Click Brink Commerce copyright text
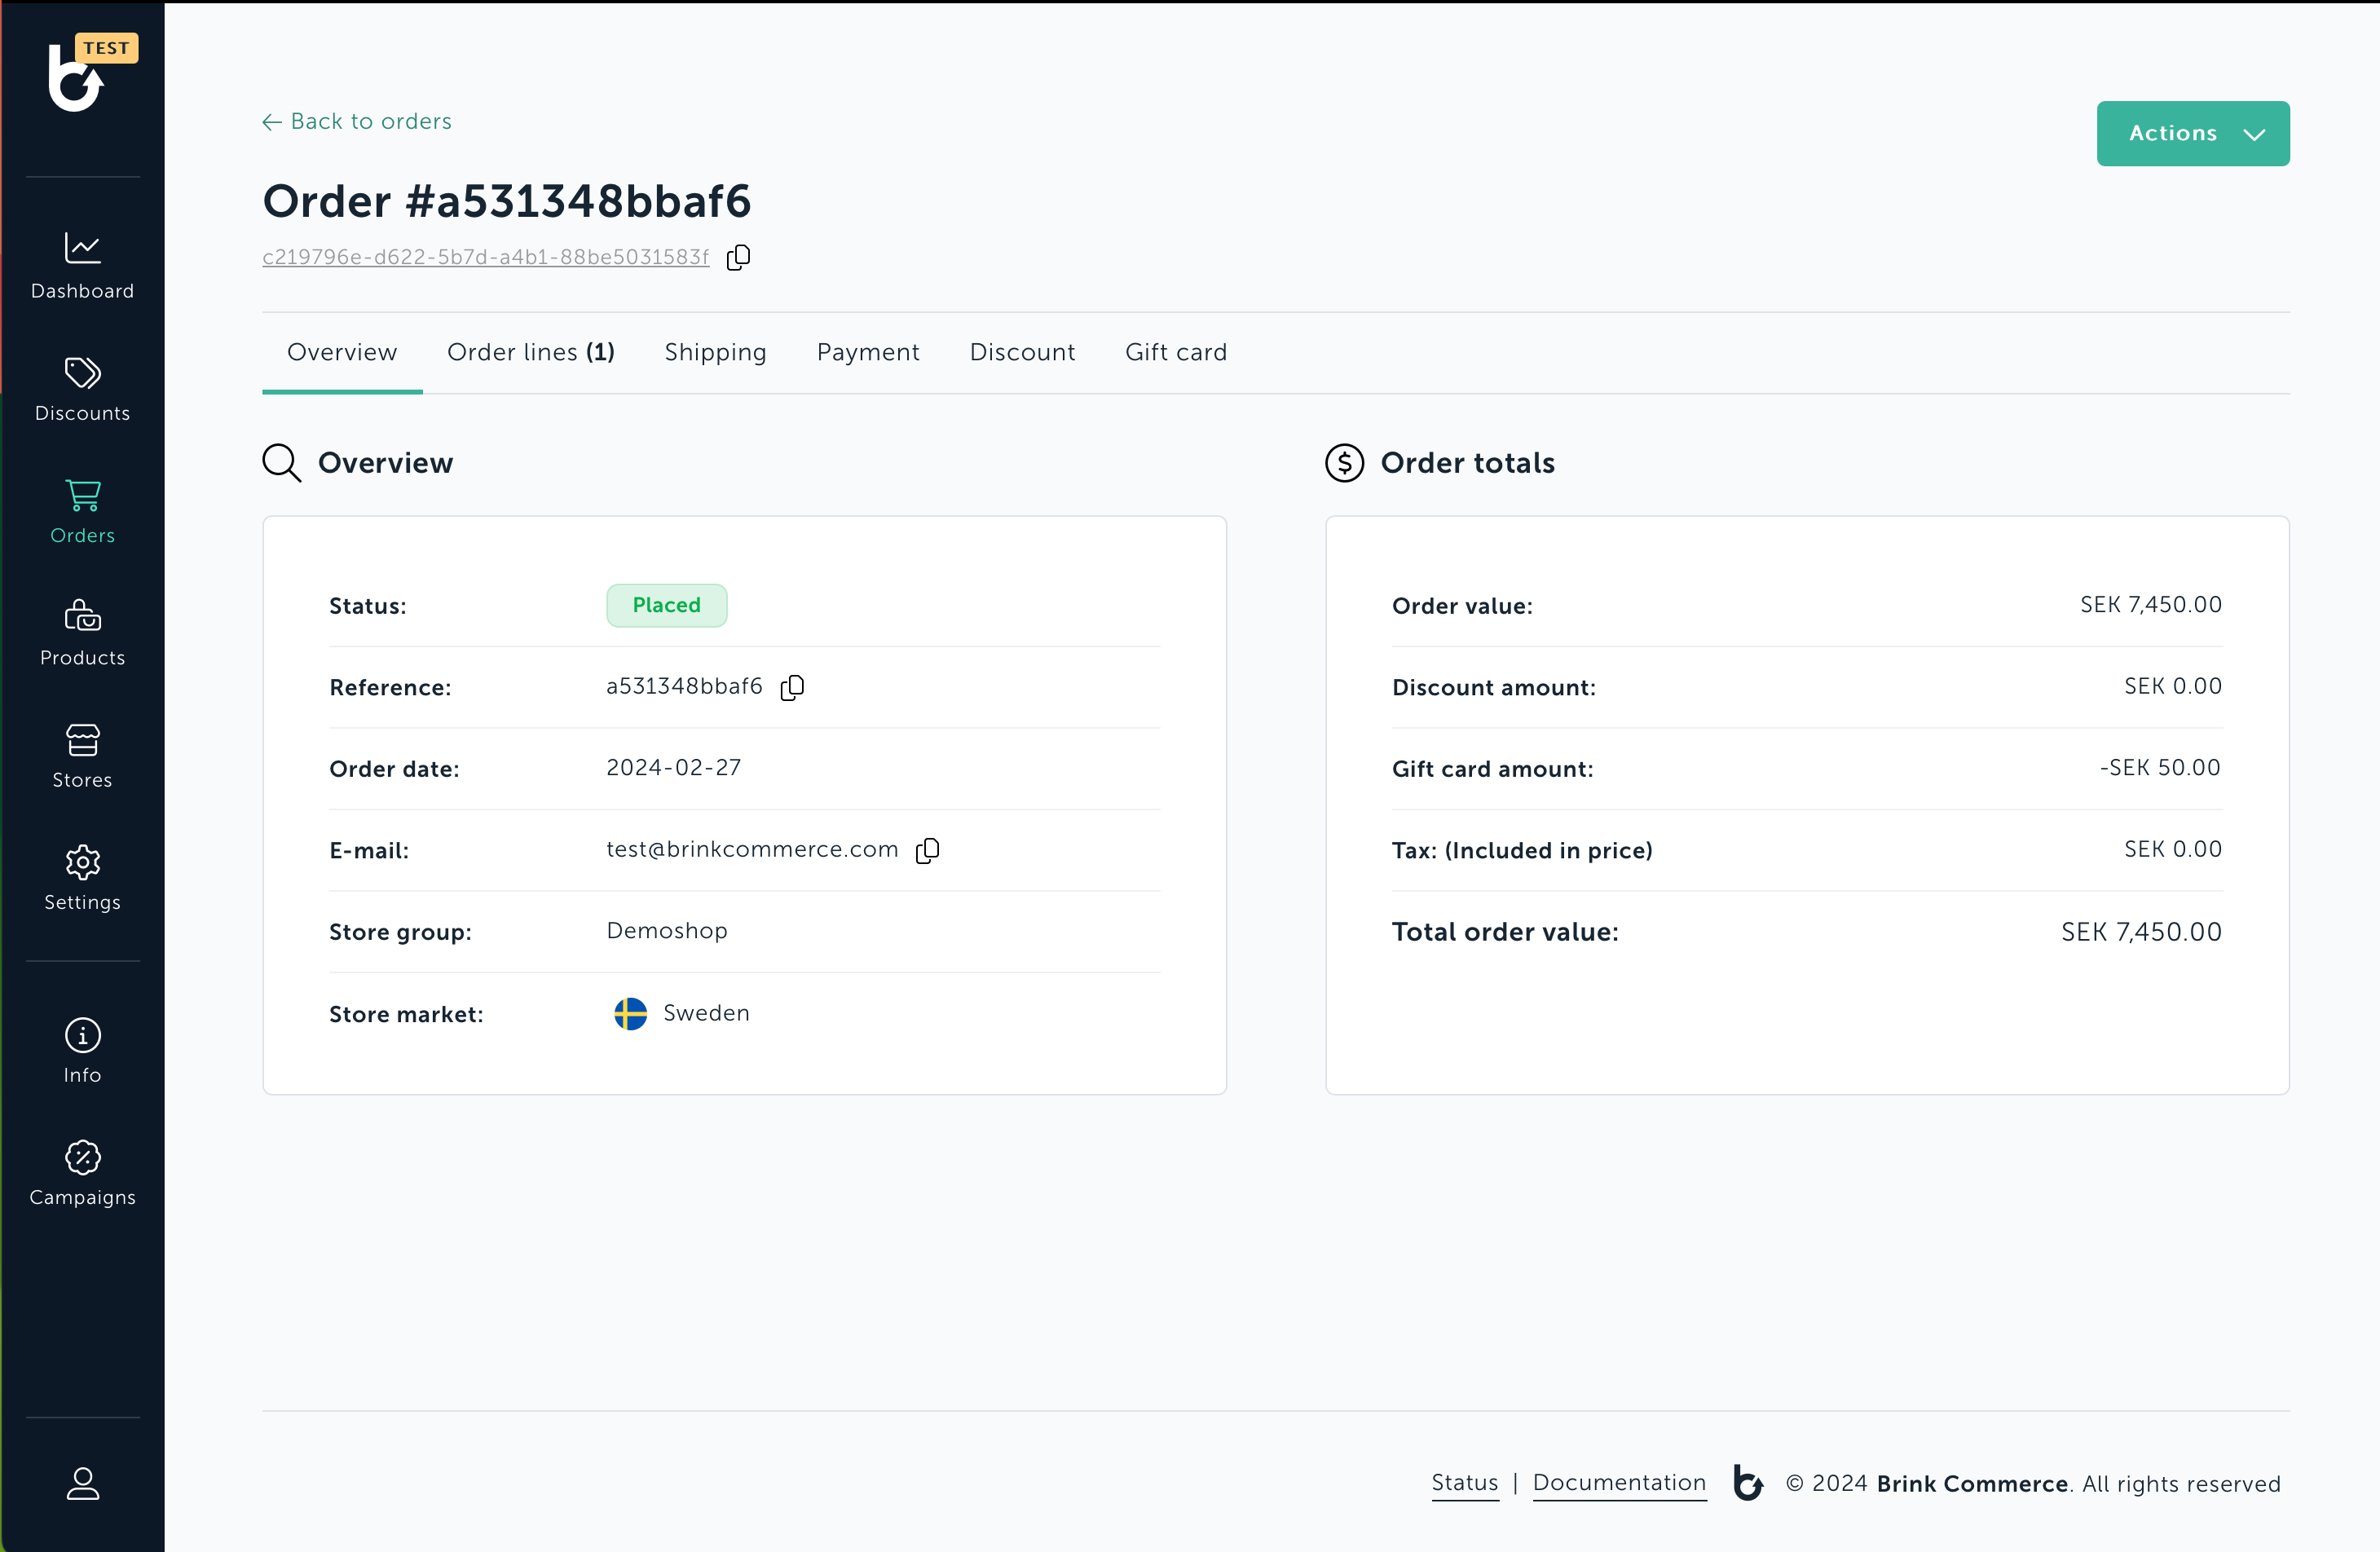The height and width of the screenshot is (1552, 2380). point(2032,1484)
